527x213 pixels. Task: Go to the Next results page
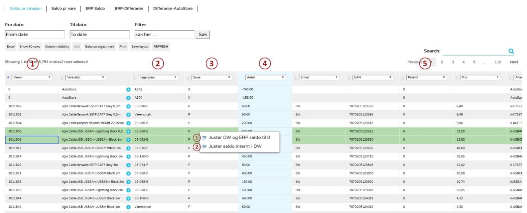(x=513, y=62)
